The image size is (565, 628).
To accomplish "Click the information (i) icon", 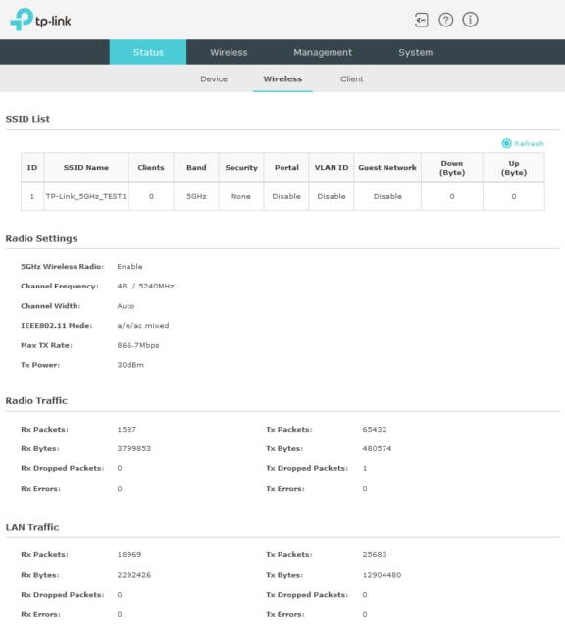I will (x=470, y=20).
